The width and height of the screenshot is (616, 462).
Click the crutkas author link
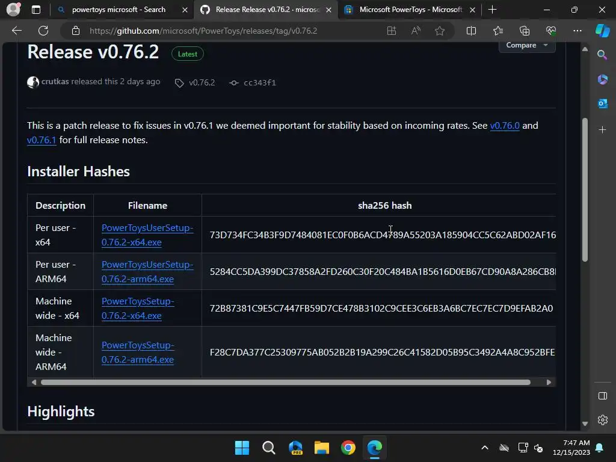click(55, 81)
